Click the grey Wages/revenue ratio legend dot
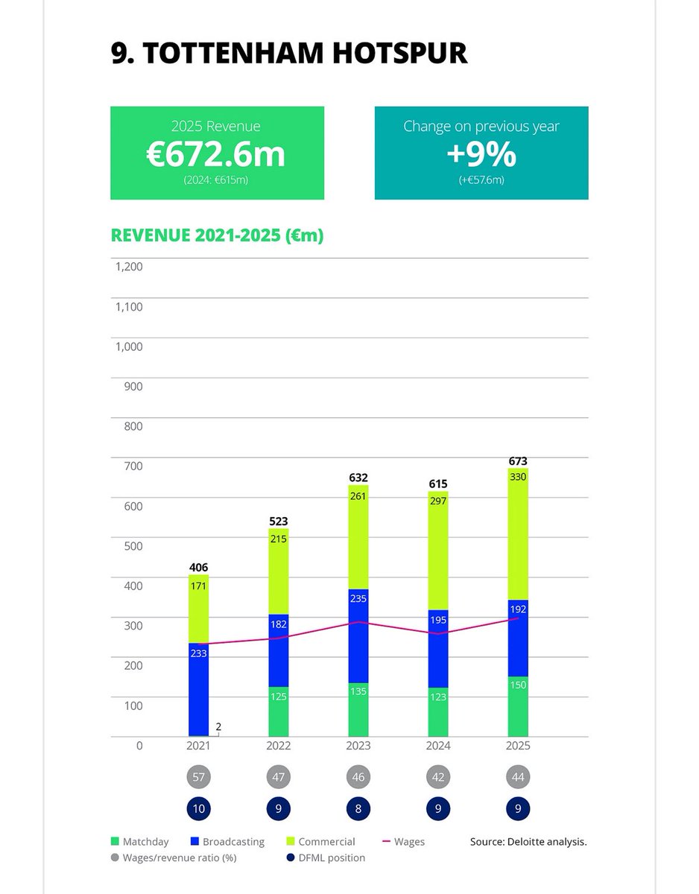 [114, 857]
